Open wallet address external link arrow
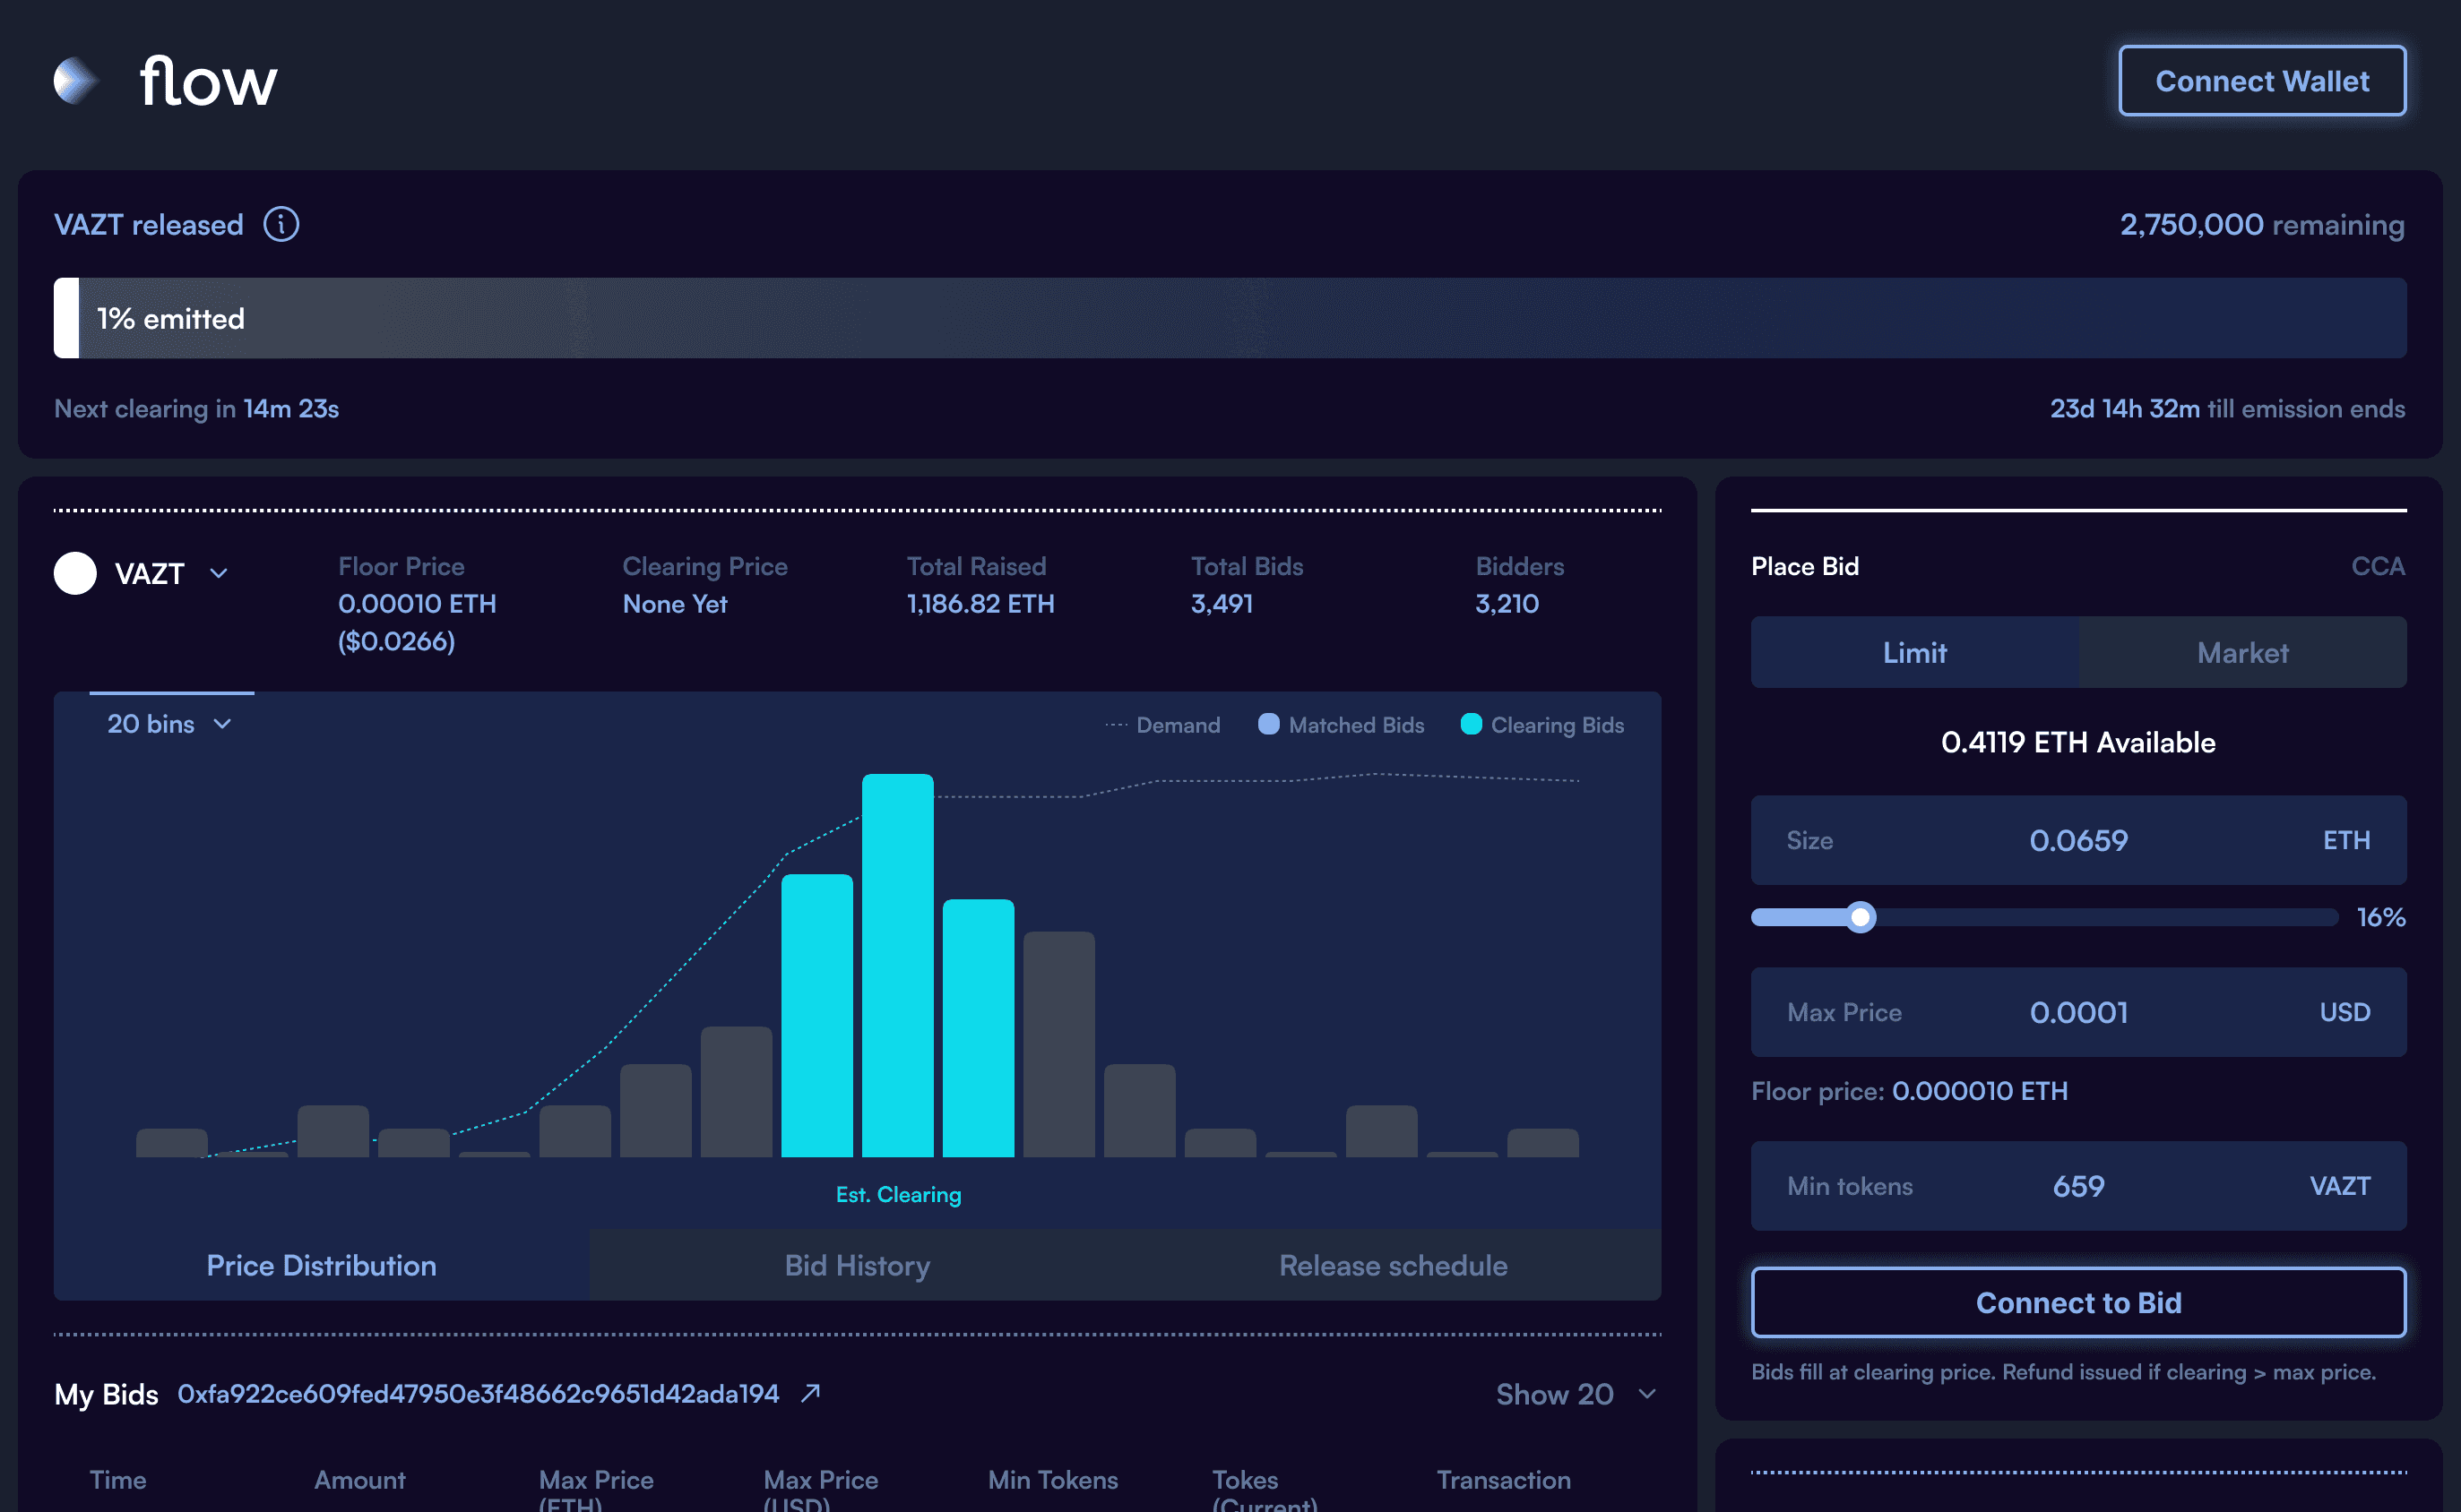2461x1512 pixels. [x=810, y=1393]
